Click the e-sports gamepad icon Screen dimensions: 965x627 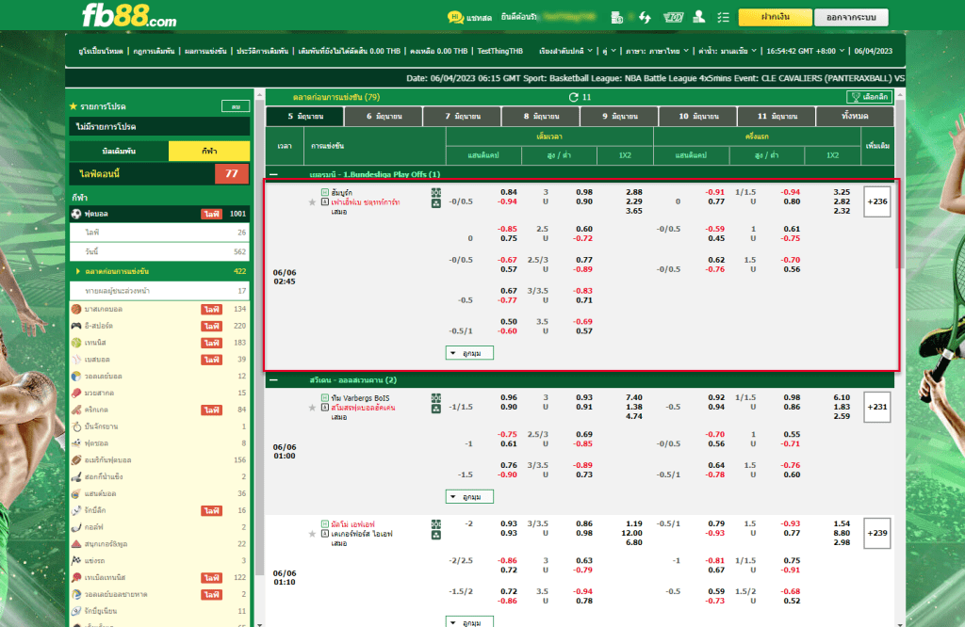[x=76, y=326]
